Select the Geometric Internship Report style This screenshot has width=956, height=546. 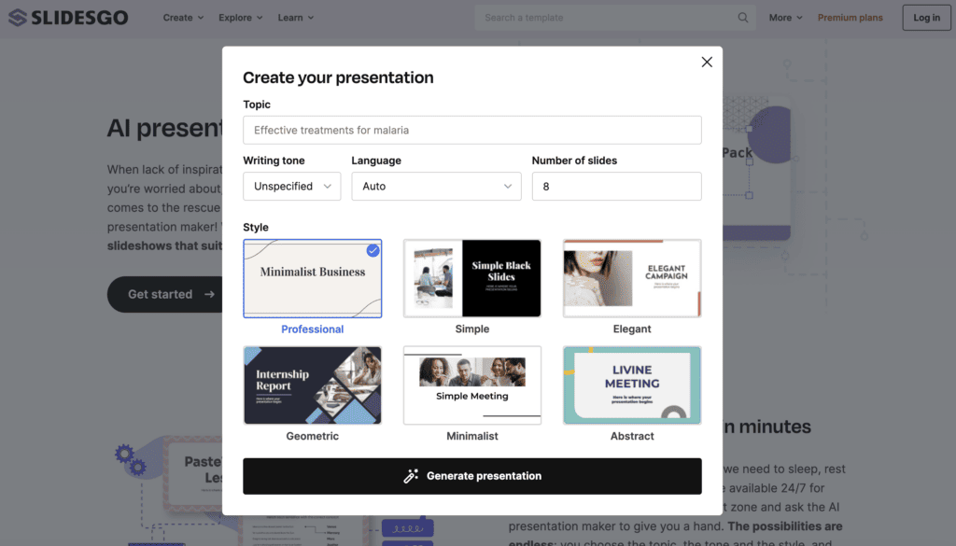pyautogui.click(x=312, y=385)
